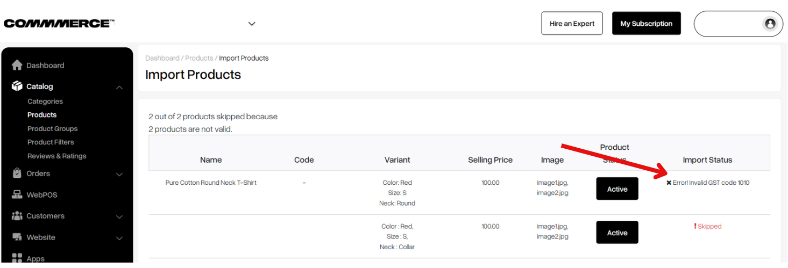
Task: Open Reviews & Ratings menu item
Action: click(x=56, y=156)
